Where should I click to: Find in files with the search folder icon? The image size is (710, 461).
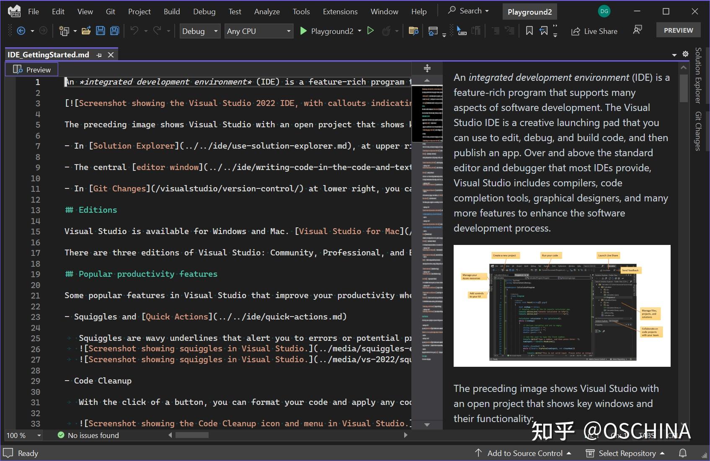coord(413,31)
